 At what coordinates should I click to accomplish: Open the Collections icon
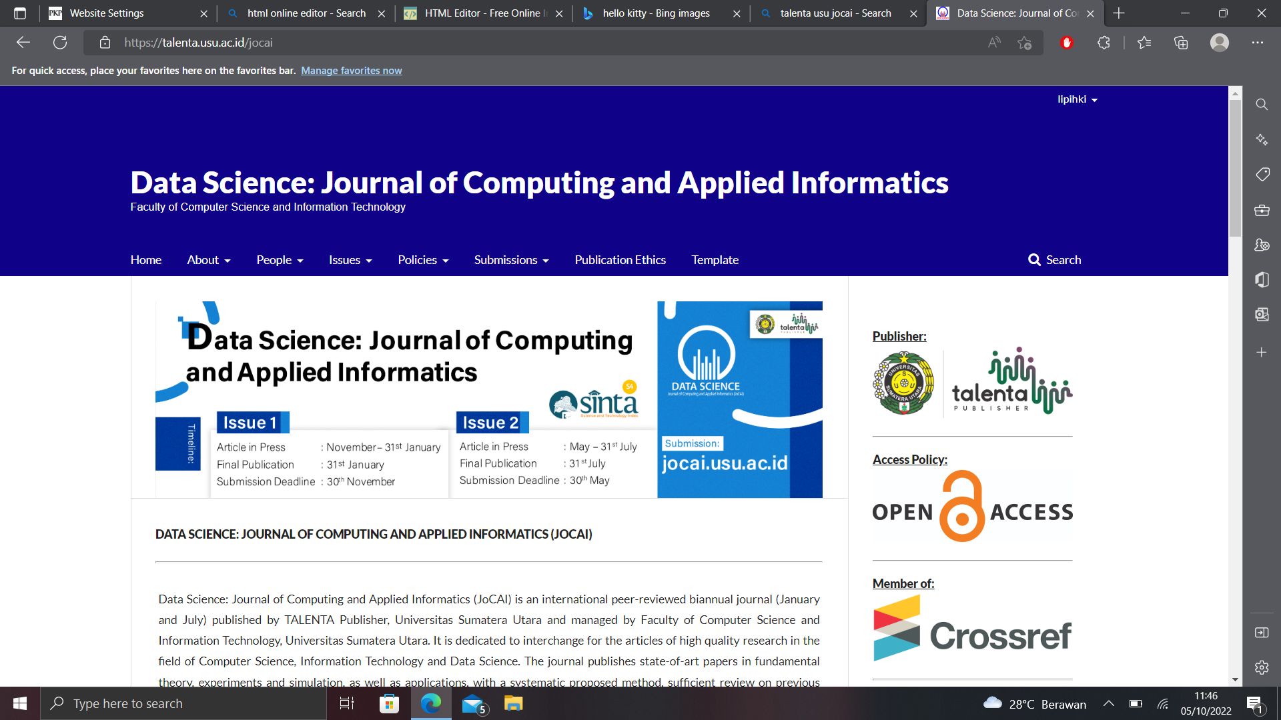tap(1181, 43)
